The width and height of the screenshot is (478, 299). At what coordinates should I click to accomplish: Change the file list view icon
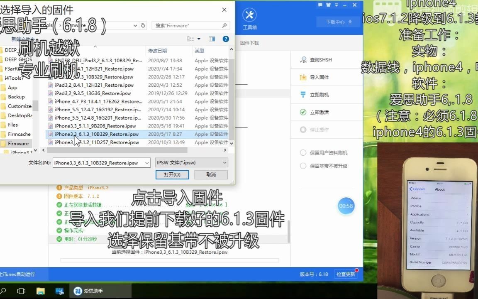point(191,39)
